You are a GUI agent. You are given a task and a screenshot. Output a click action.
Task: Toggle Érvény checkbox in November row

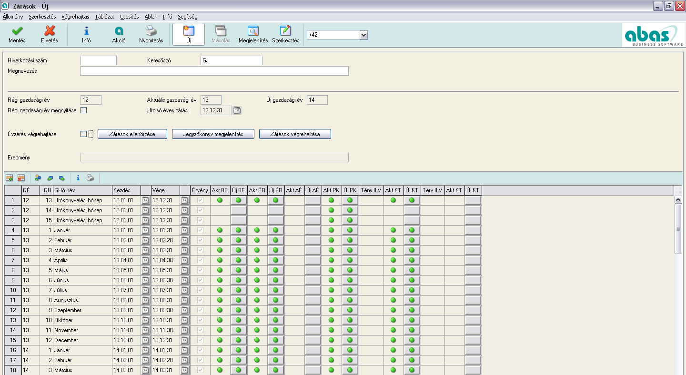point(200,330)
